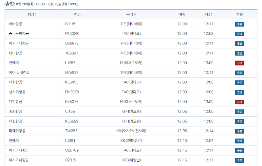Select flight number OZ339
Image resolution: width=262 pixels, height=166 pixels.
[x=71, y=160]
